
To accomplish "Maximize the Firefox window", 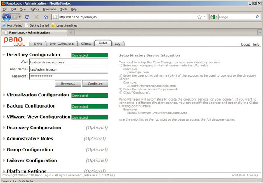I will point(255,3).
